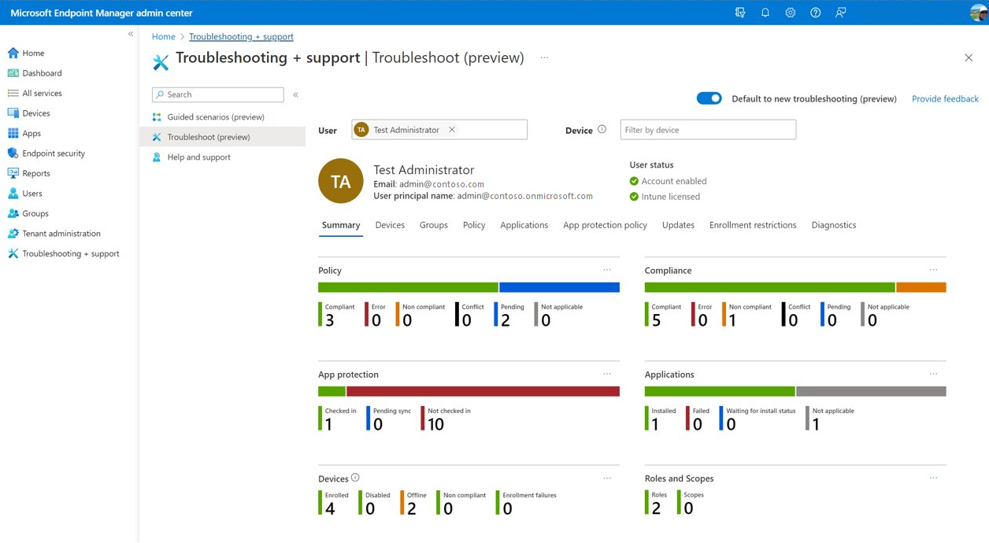This screenshot has height=543, width=989.
Task: Open App protection card more options
Action: pos(607,374)
